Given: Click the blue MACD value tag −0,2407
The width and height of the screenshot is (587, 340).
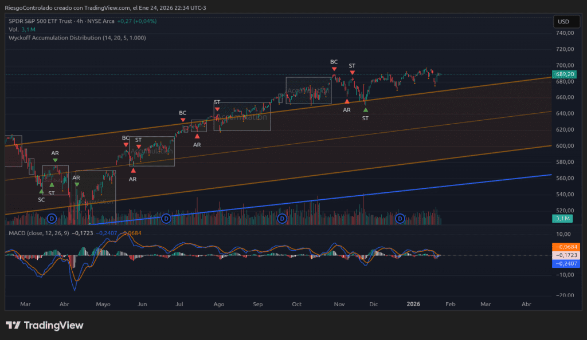Looking at the screenshot, I should coord(564,263).
